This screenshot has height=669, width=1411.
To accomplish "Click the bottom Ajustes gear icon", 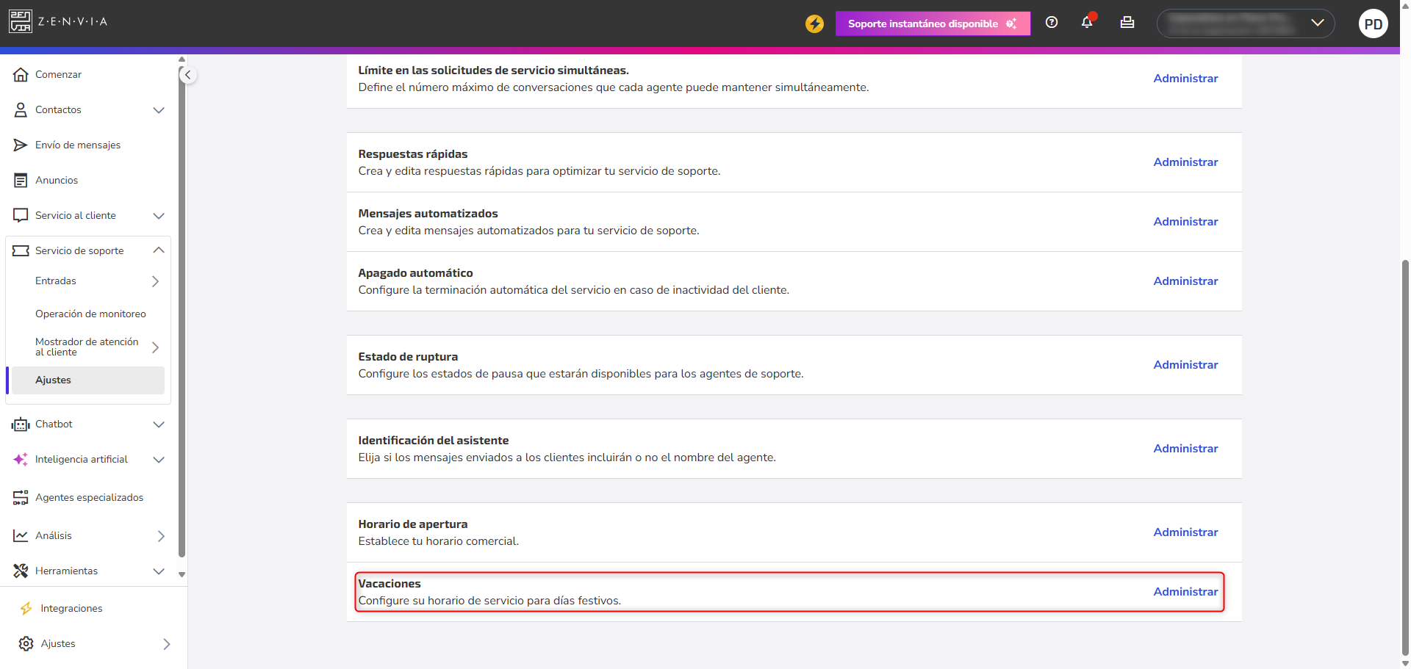I will [x=26, y=644].
